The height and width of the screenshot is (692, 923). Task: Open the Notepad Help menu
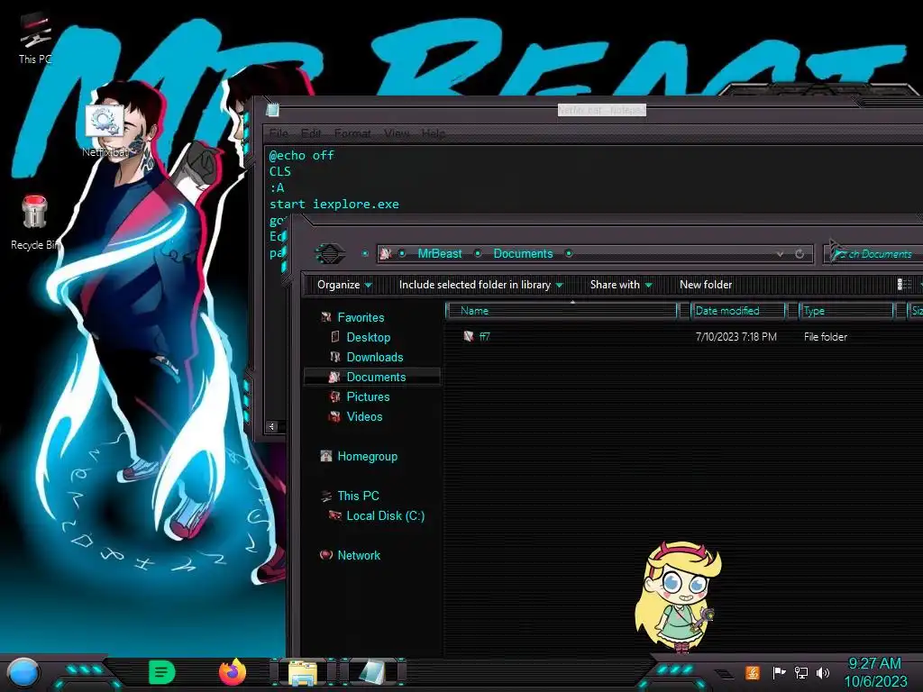(x=434, y=133)
